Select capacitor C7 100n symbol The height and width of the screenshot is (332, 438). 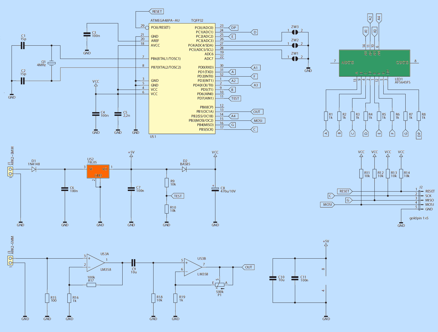pyautogui.click(x=131, y=189)
